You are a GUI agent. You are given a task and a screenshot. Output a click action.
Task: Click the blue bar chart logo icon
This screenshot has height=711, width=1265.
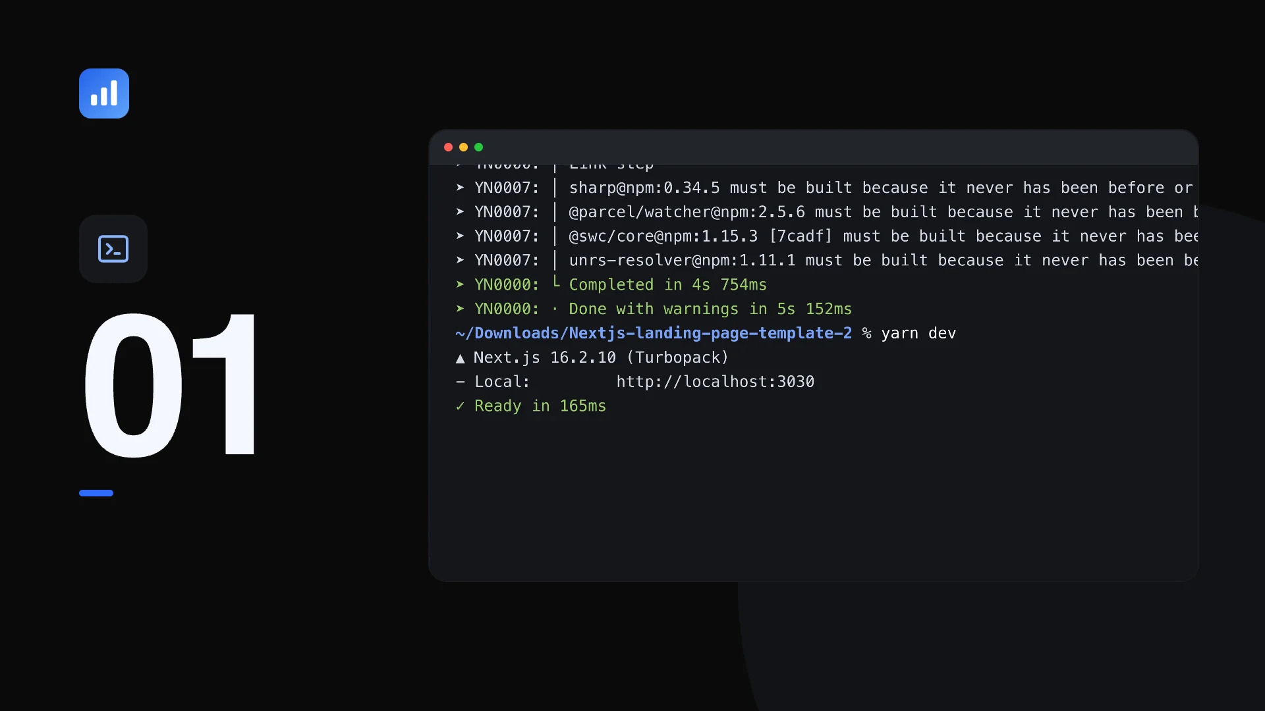click(x=104, y=93)
